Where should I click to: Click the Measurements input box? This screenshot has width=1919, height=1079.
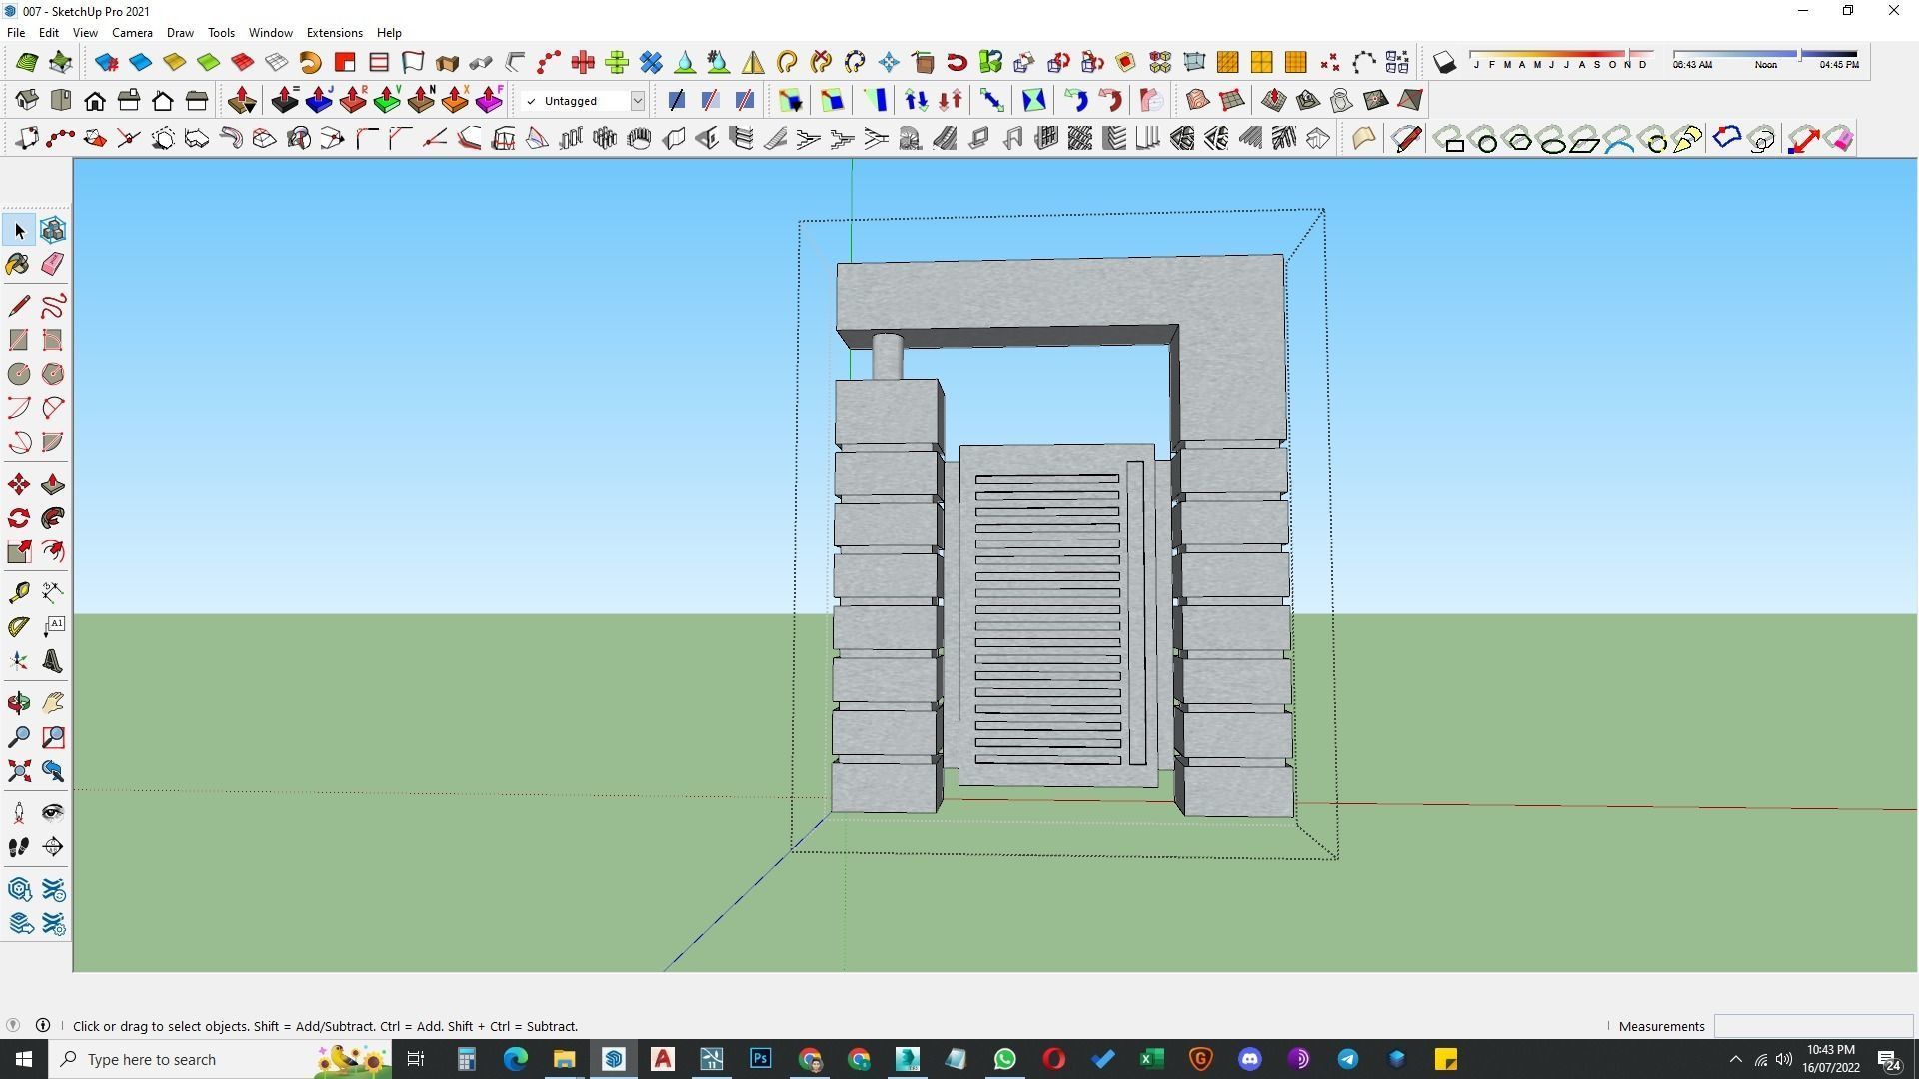click(1812, 1026)
